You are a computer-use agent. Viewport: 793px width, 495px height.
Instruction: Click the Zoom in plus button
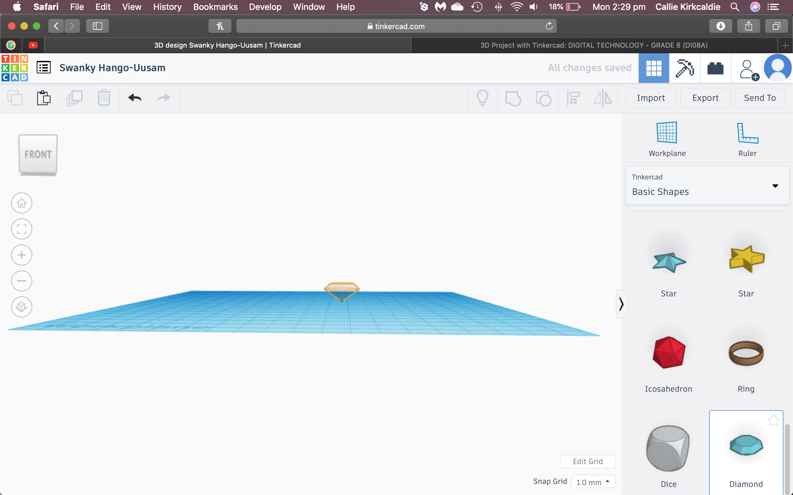pyautogui.click(x=21, y=255)
